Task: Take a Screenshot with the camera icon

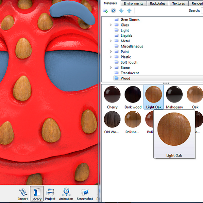Action: 85,194
